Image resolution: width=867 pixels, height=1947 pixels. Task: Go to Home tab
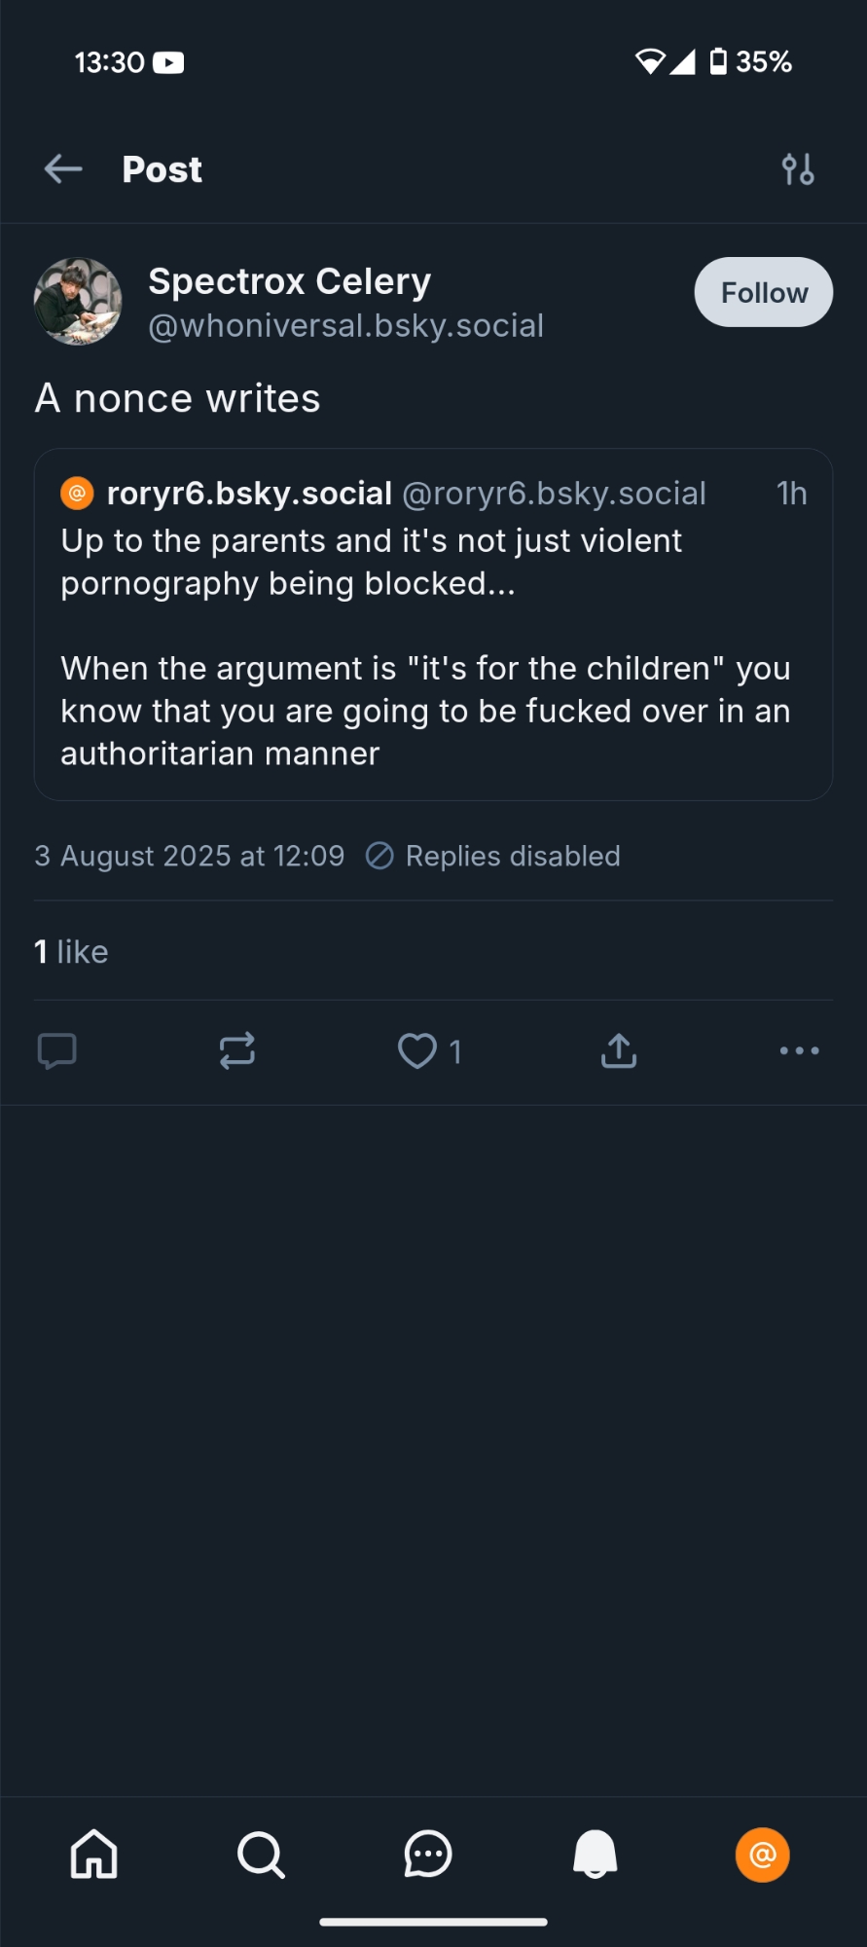pos(94,1855)
